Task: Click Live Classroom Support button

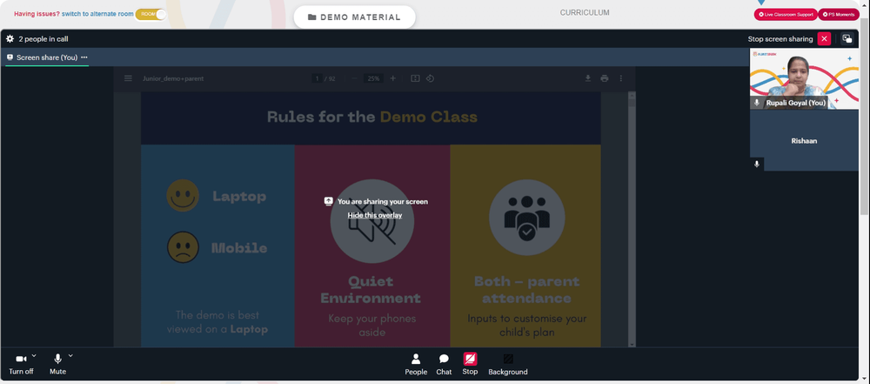Action: [x=786, y=15]
